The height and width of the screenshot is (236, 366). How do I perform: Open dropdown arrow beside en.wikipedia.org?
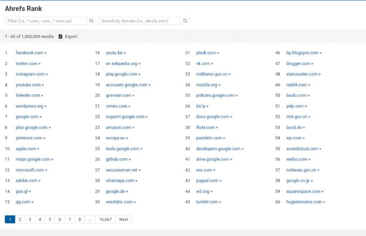click(139, 64)
